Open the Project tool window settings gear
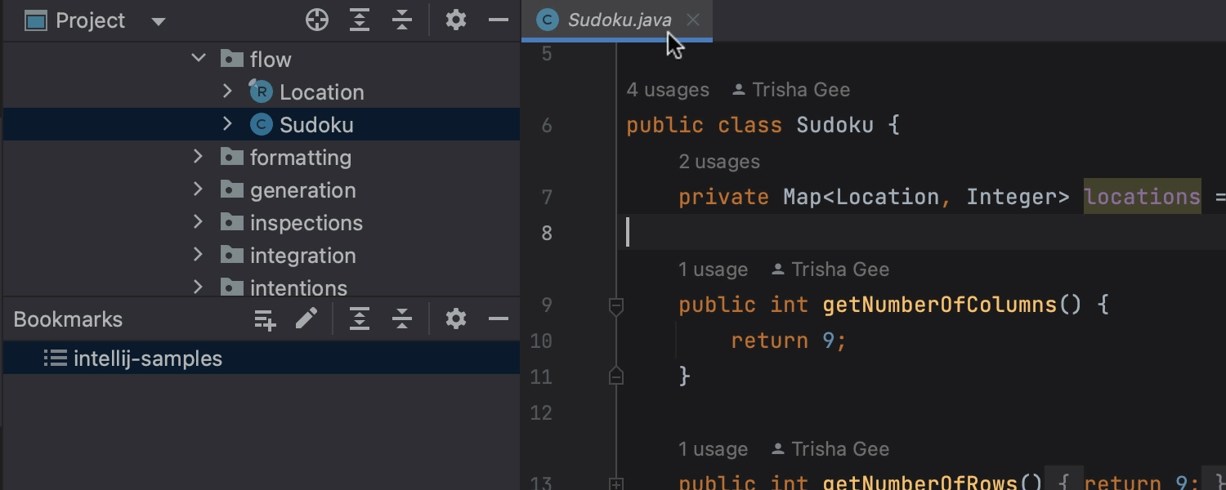The image size is (1226, 490). click(x=455, y=20)
